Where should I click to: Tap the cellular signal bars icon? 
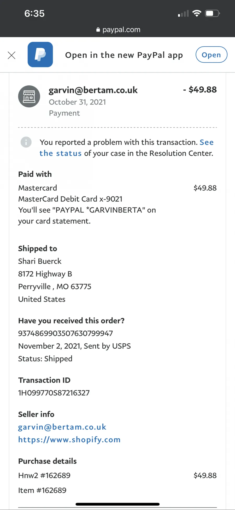point(183,14)
